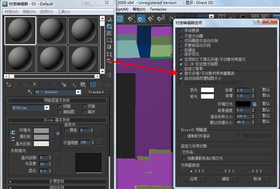Toggle the Spinner Snap magnet icon
The image size is (280, 189).
point(161,19)
